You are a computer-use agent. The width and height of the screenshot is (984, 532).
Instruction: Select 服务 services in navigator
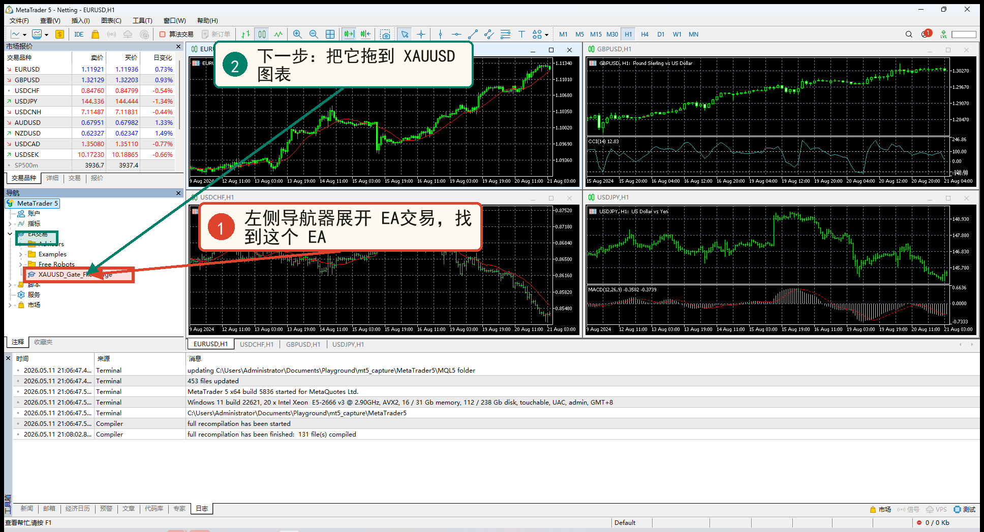(x=34, y=294)
